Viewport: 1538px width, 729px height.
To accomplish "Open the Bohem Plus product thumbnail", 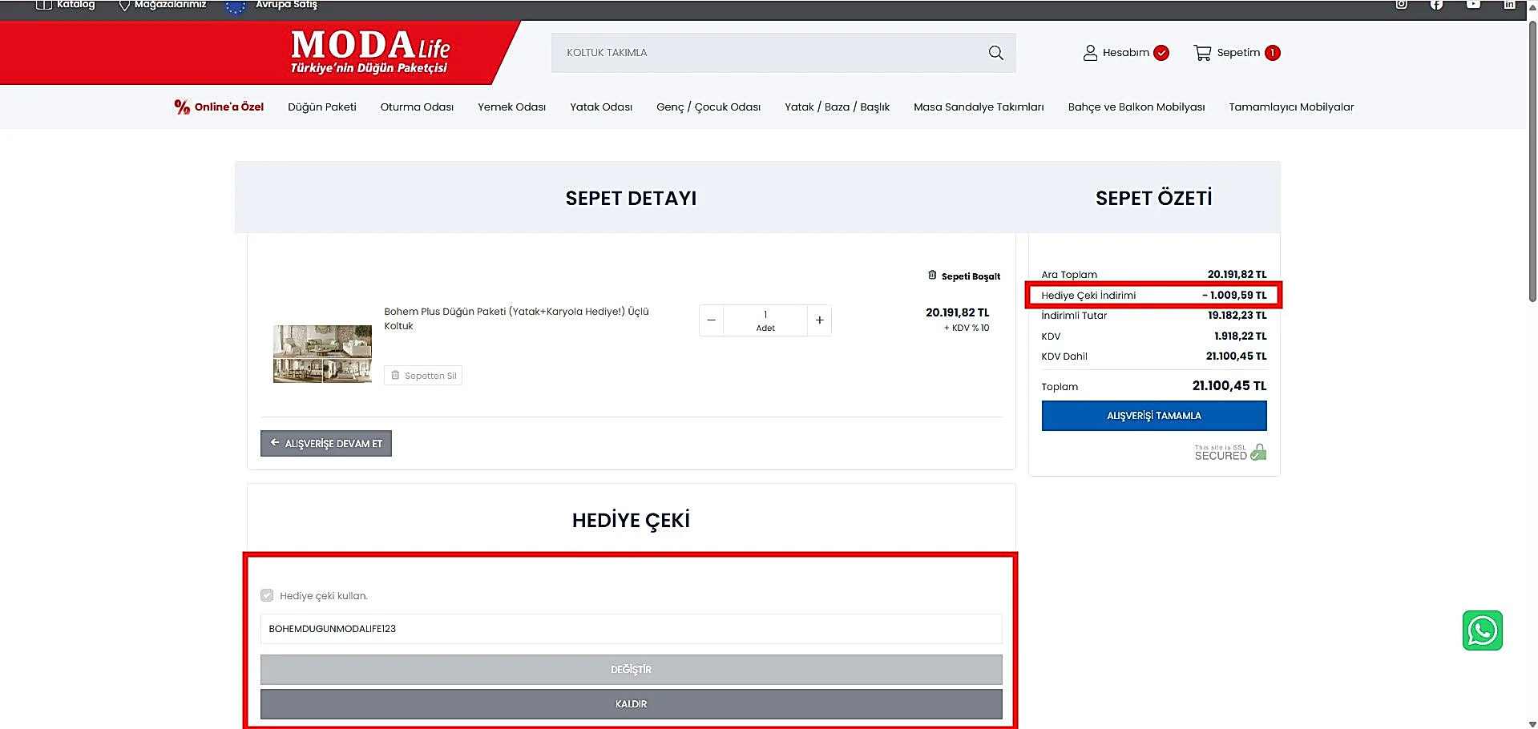I will tap(322, 353).
